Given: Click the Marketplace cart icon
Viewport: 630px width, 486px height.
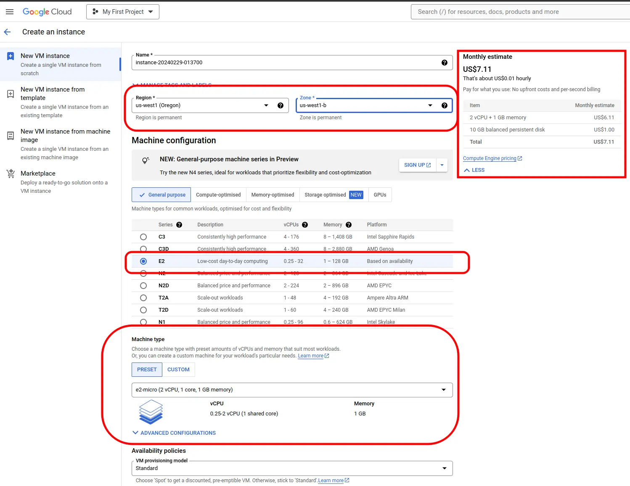Looking at the screenshot, I should point(11,173).
